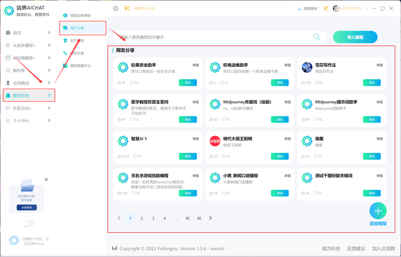401x257 pixels.
Task: Click thumbs-up on Midjourney关键词（绘画） card
Action: coord(211,119)
